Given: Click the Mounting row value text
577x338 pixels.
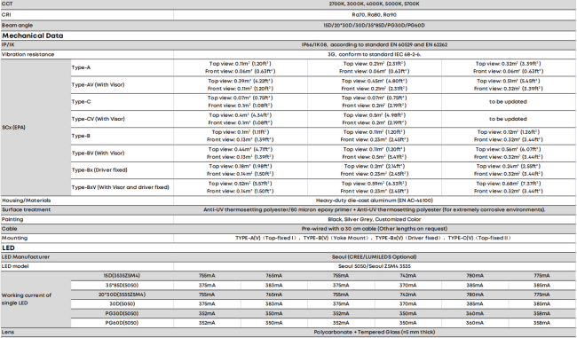Looking at the screenshot, I should [x=373, y=238].
